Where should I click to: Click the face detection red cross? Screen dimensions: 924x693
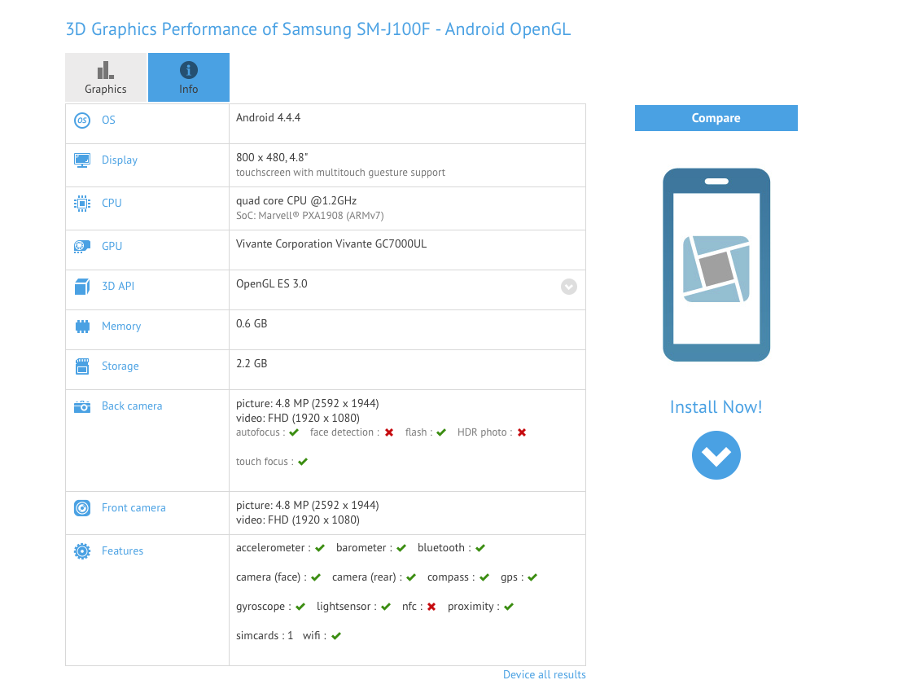click(x=389, y=432)
